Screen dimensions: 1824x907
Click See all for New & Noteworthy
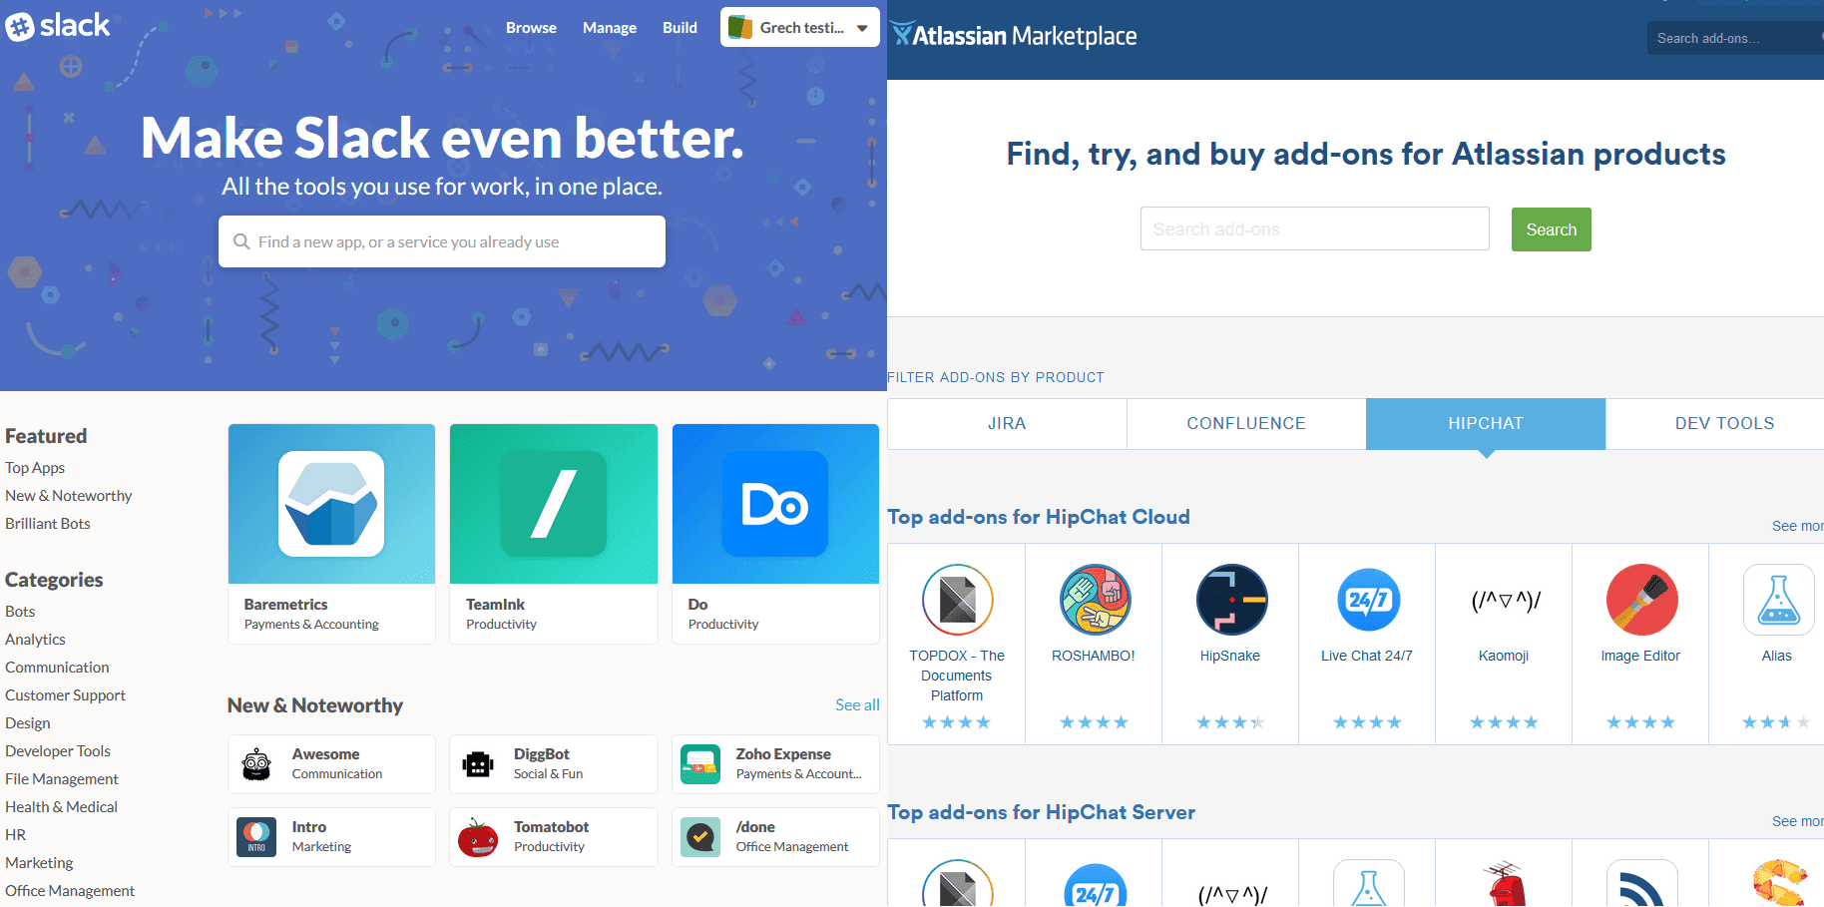(x=857, y=704)
